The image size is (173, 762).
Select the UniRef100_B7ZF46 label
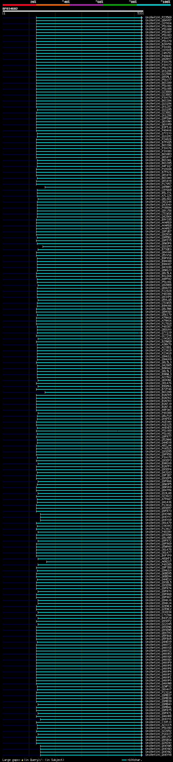click(x=158, y=389)
